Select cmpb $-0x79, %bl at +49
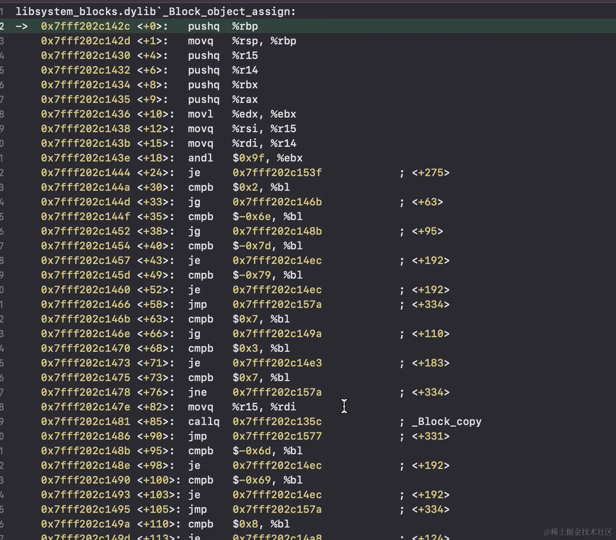Image resolution: width=616 pixels, height=540 pixels. pos(245,275)
